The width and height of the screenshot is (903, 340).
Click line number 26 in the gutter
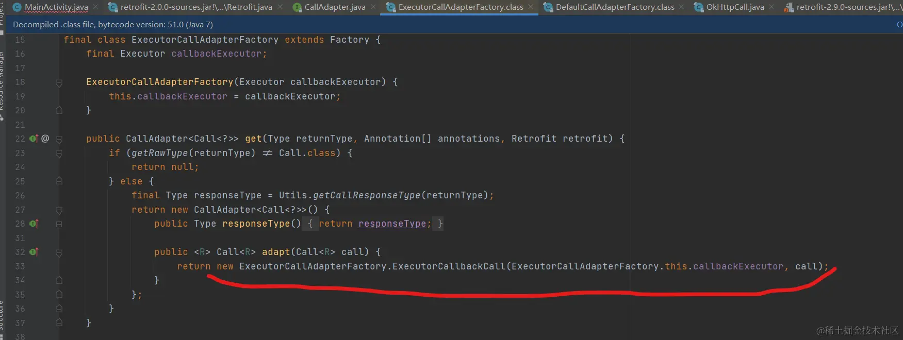(20, 195)
